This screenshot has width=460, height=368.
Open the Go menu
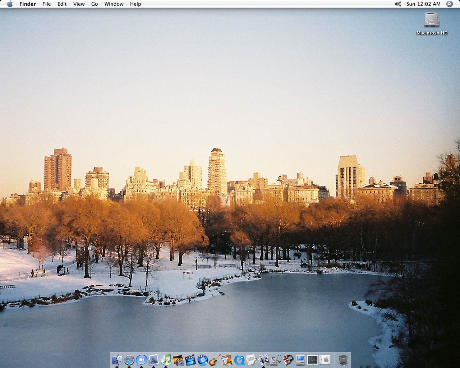tap(95, 4)
